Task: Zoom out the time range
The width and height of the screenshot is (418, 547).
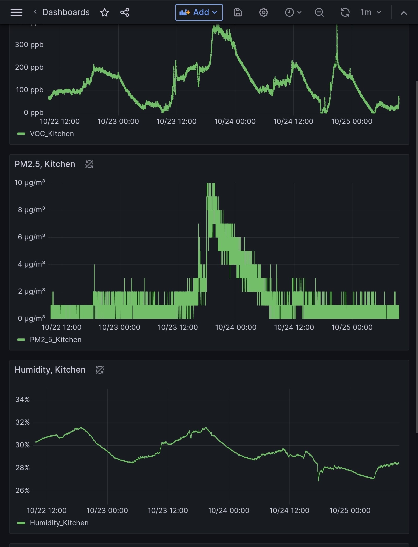Action: 319,12
